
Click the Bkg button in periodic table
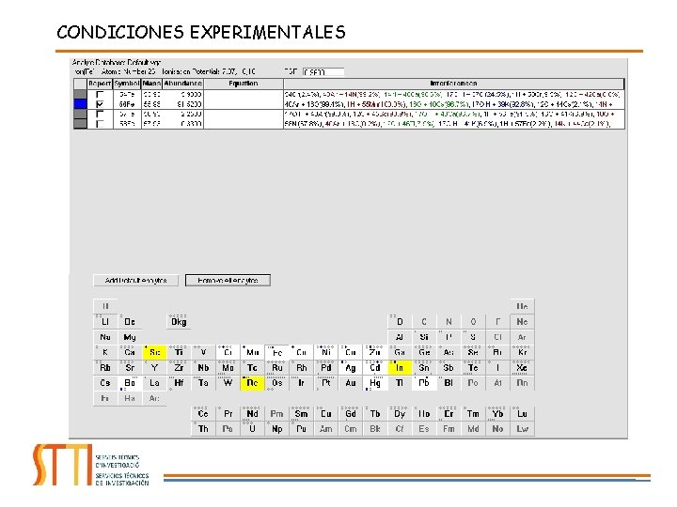pyautogui.click(x=179, y=322)
